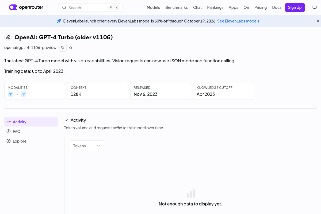Click the gpt-4-1106-preview slug text
321x214 pixels.
click(x=37, y=48)
